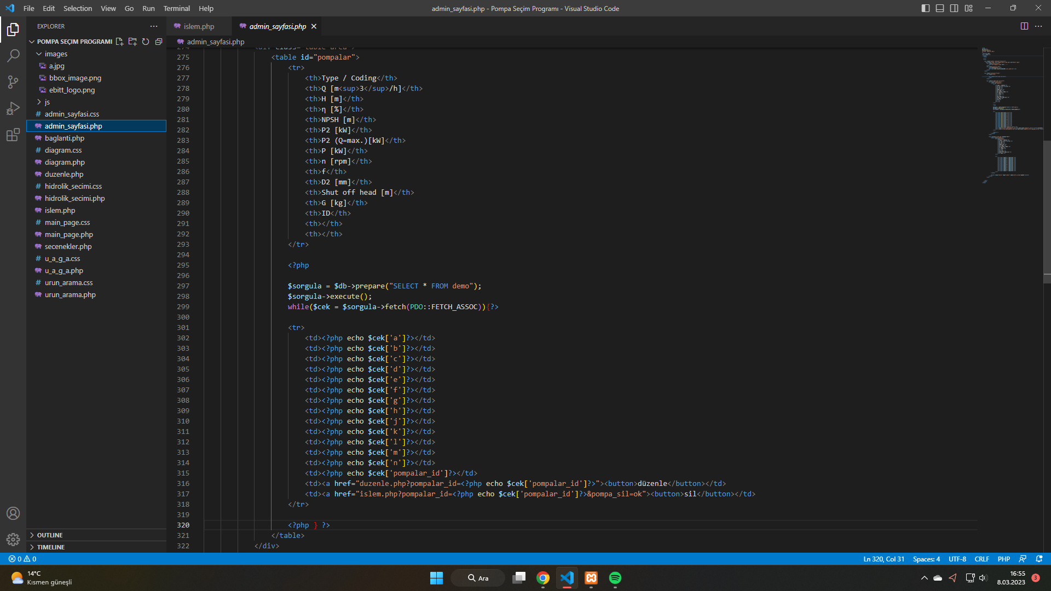The image size is (1051, 591).
Task: Switch to the islem.php tab
Action: 199,26
